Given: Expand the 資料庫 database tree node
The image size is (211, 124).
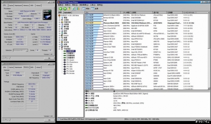Looking at the screenshot, I should [x=59, y=47].
